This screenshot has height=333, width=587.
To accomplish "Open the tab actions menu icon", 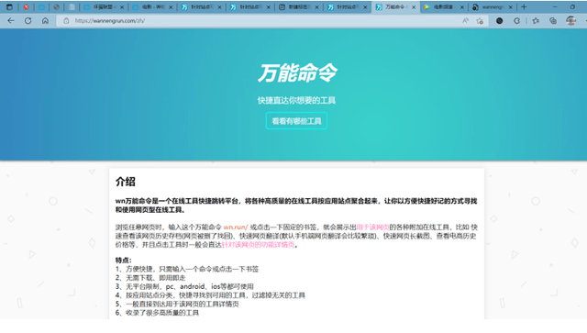I will point(9,6).
